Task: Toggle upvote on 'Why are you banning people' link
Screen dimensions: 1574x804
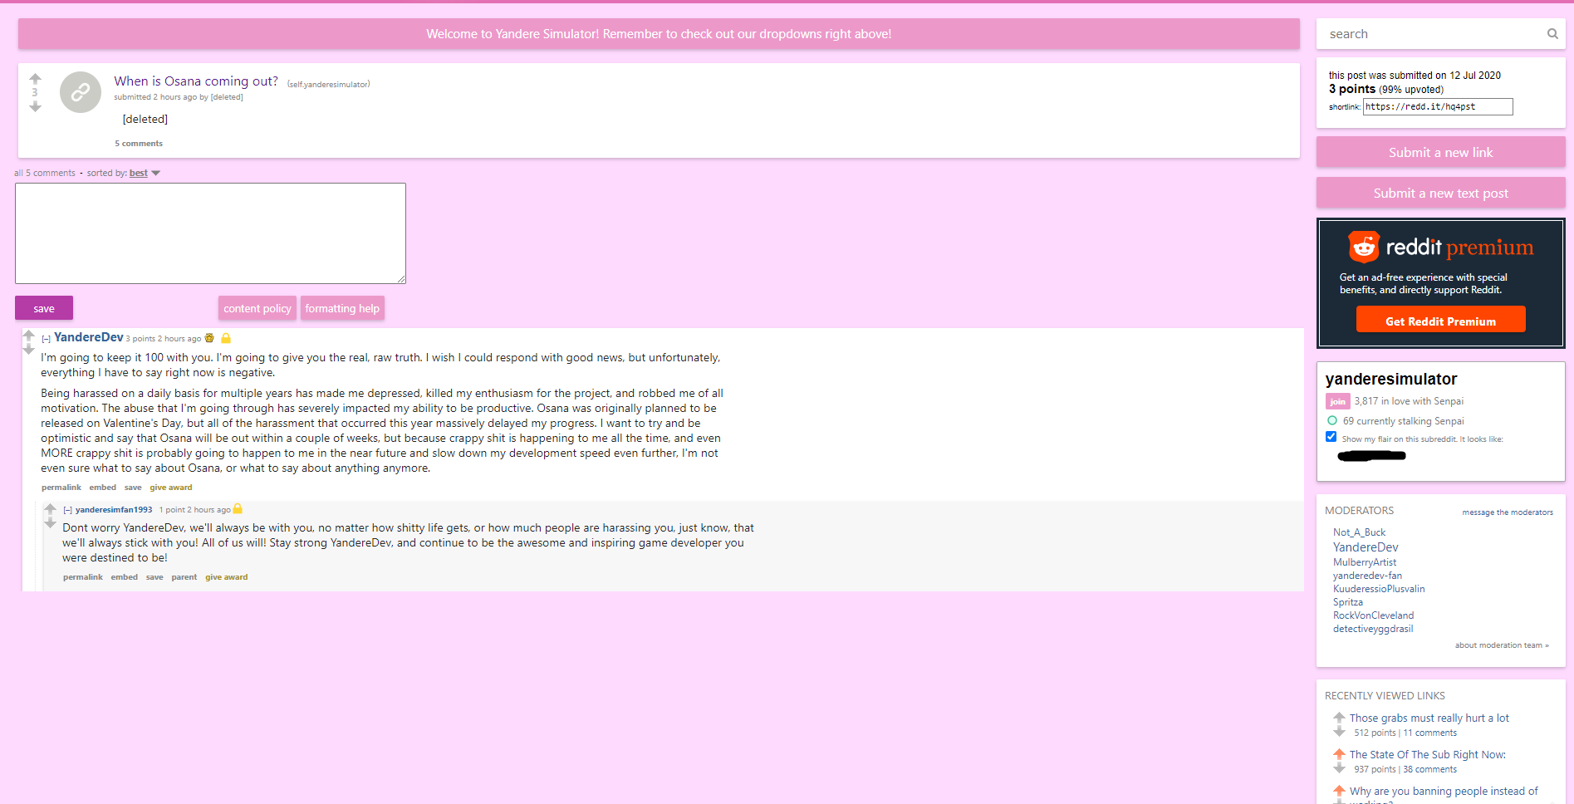Action: (1339, 790)
